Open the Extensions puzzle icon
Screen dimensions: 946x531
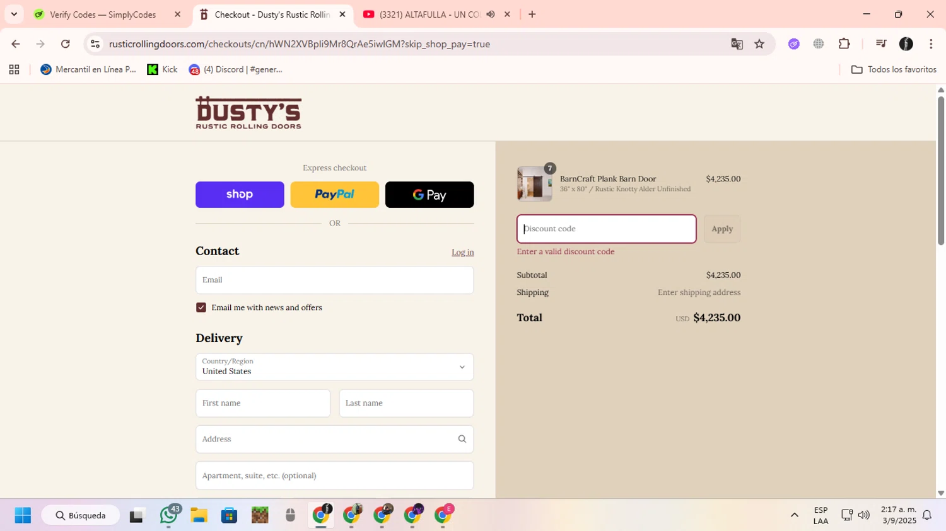coord(844,44)
